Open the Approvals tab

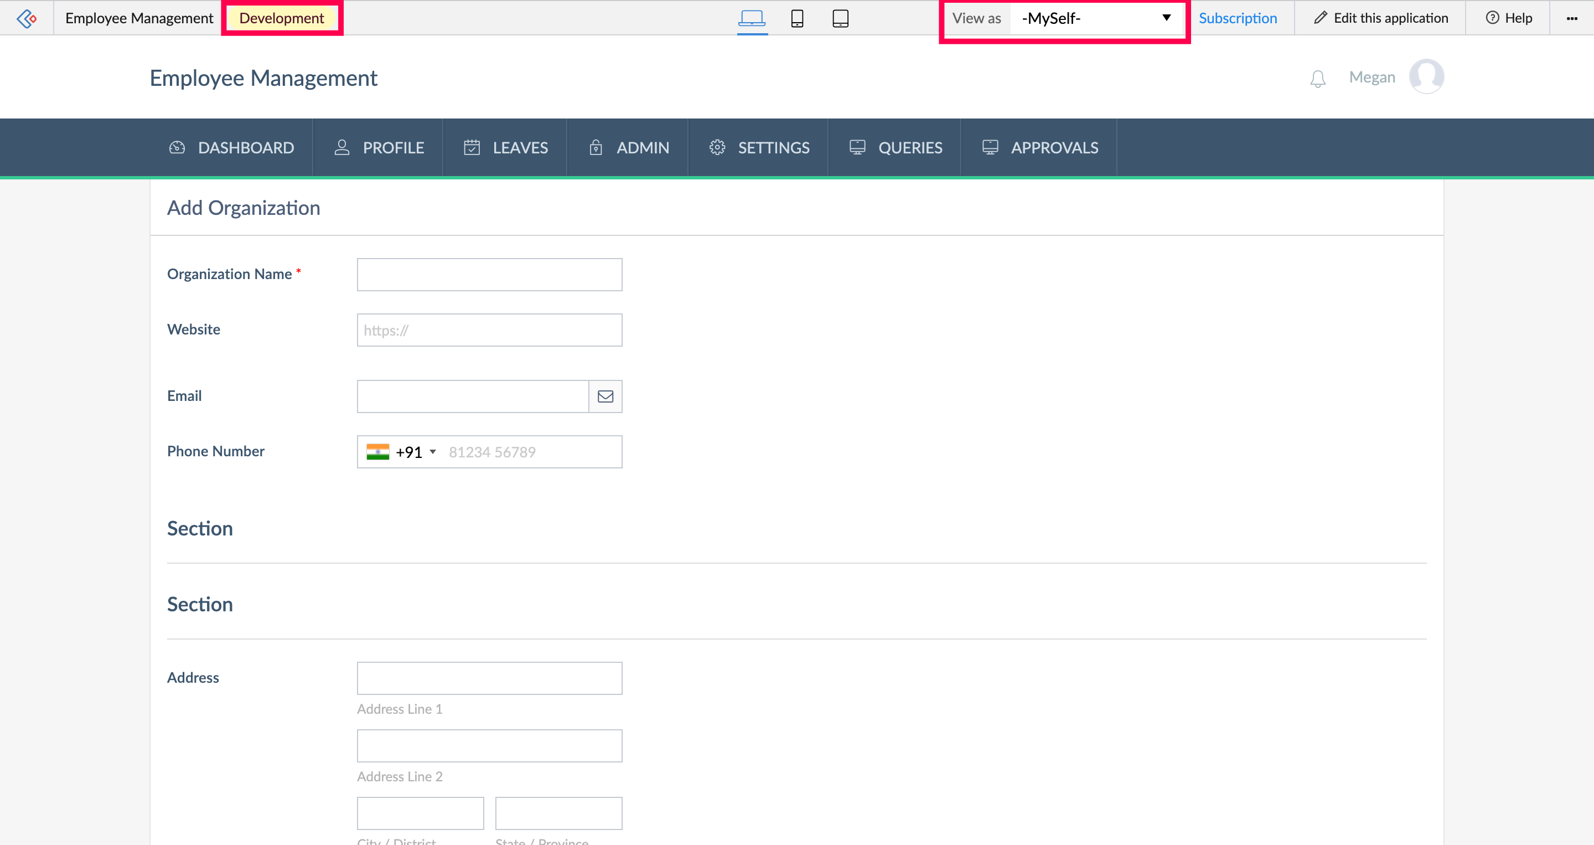(x=1039, y=147)
